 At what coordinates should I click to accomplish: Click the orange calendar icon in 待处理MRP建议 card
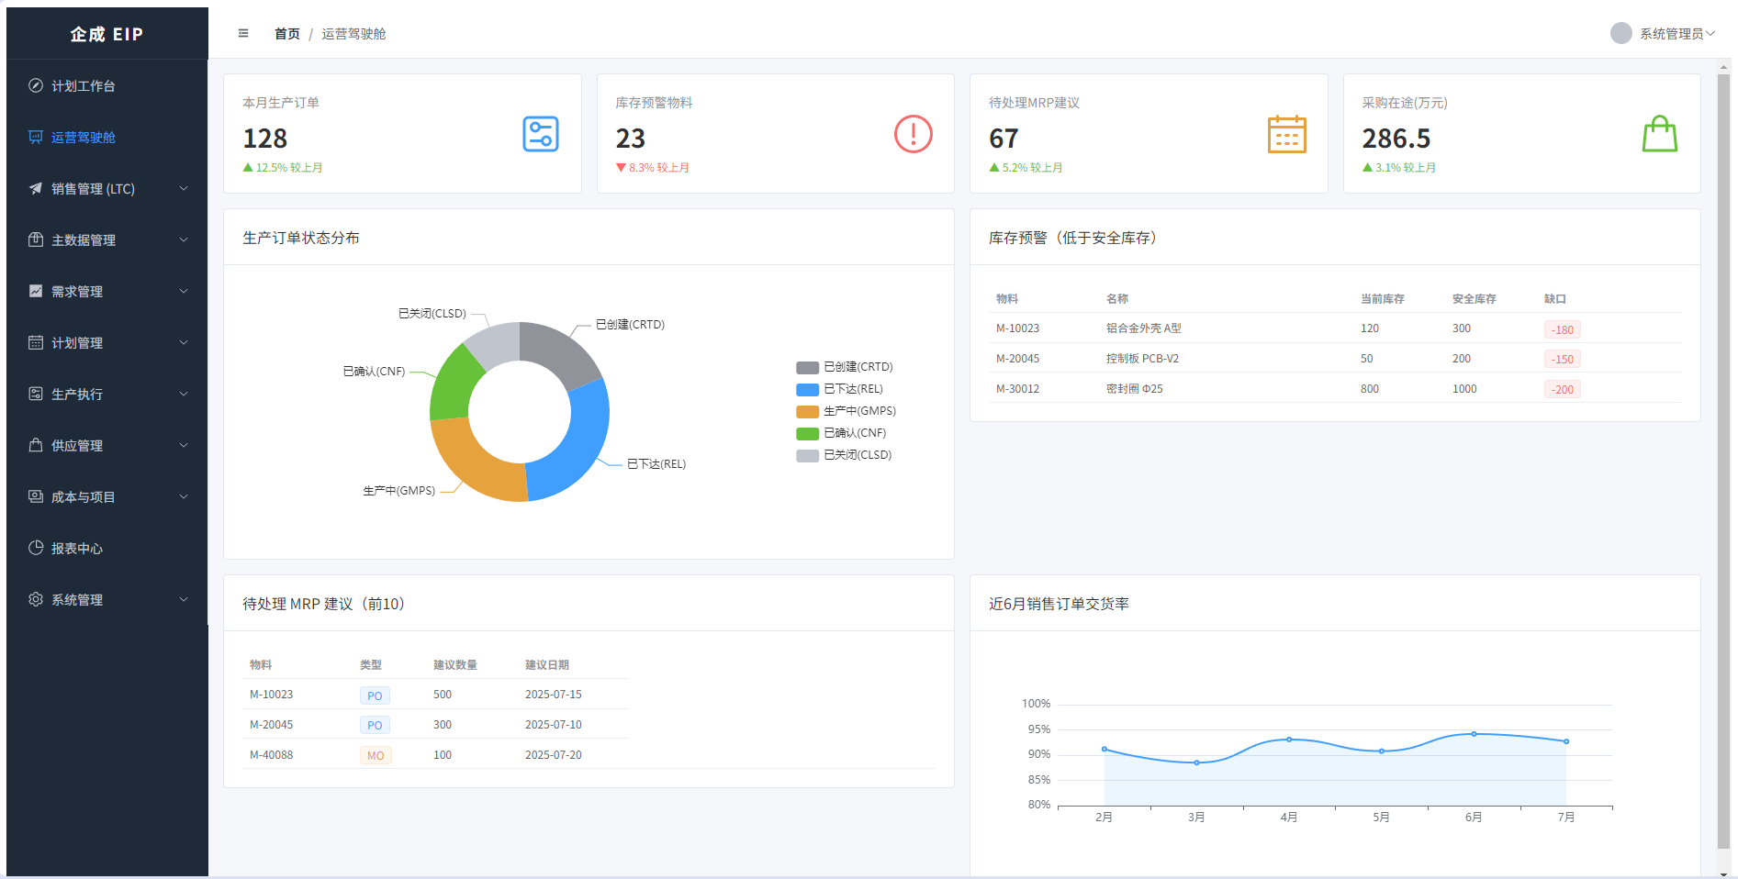pos(1287,134)
